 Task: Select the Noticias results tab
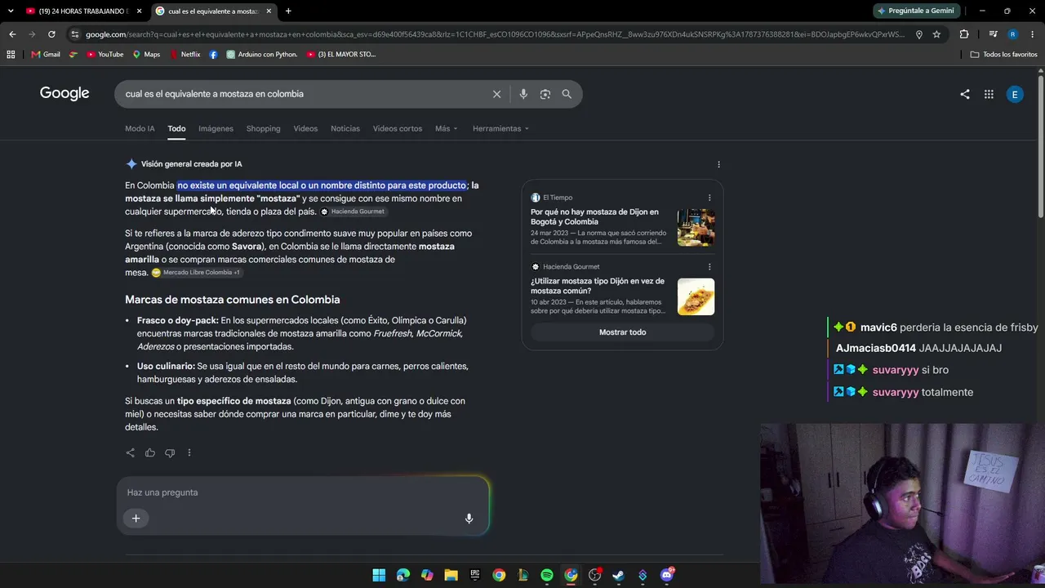[345, 129]
